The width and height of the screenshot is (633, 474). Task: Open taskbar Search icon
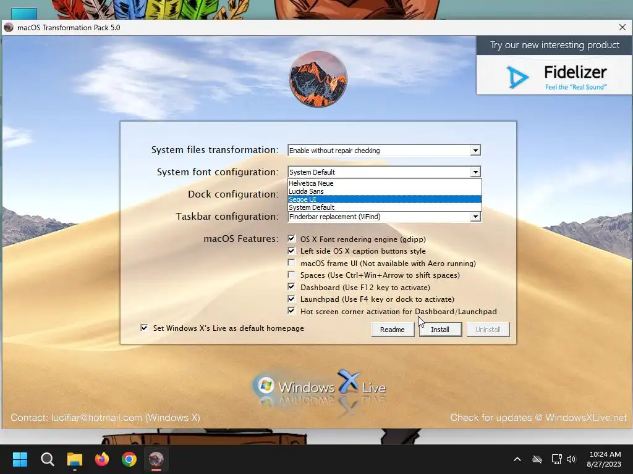pyautogui.click(x=47, y=459)
